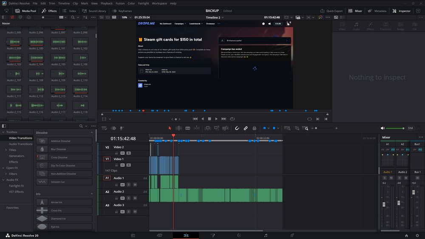Mute the Audio 2 track

tap(135, 198)
